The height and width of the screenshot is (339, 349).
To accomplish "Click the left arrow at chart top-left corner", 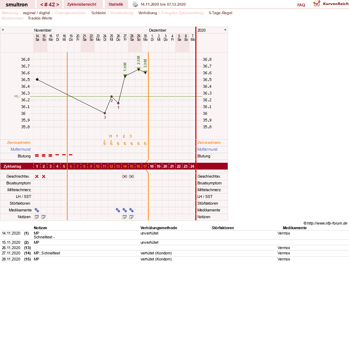I will coord(3,29).
